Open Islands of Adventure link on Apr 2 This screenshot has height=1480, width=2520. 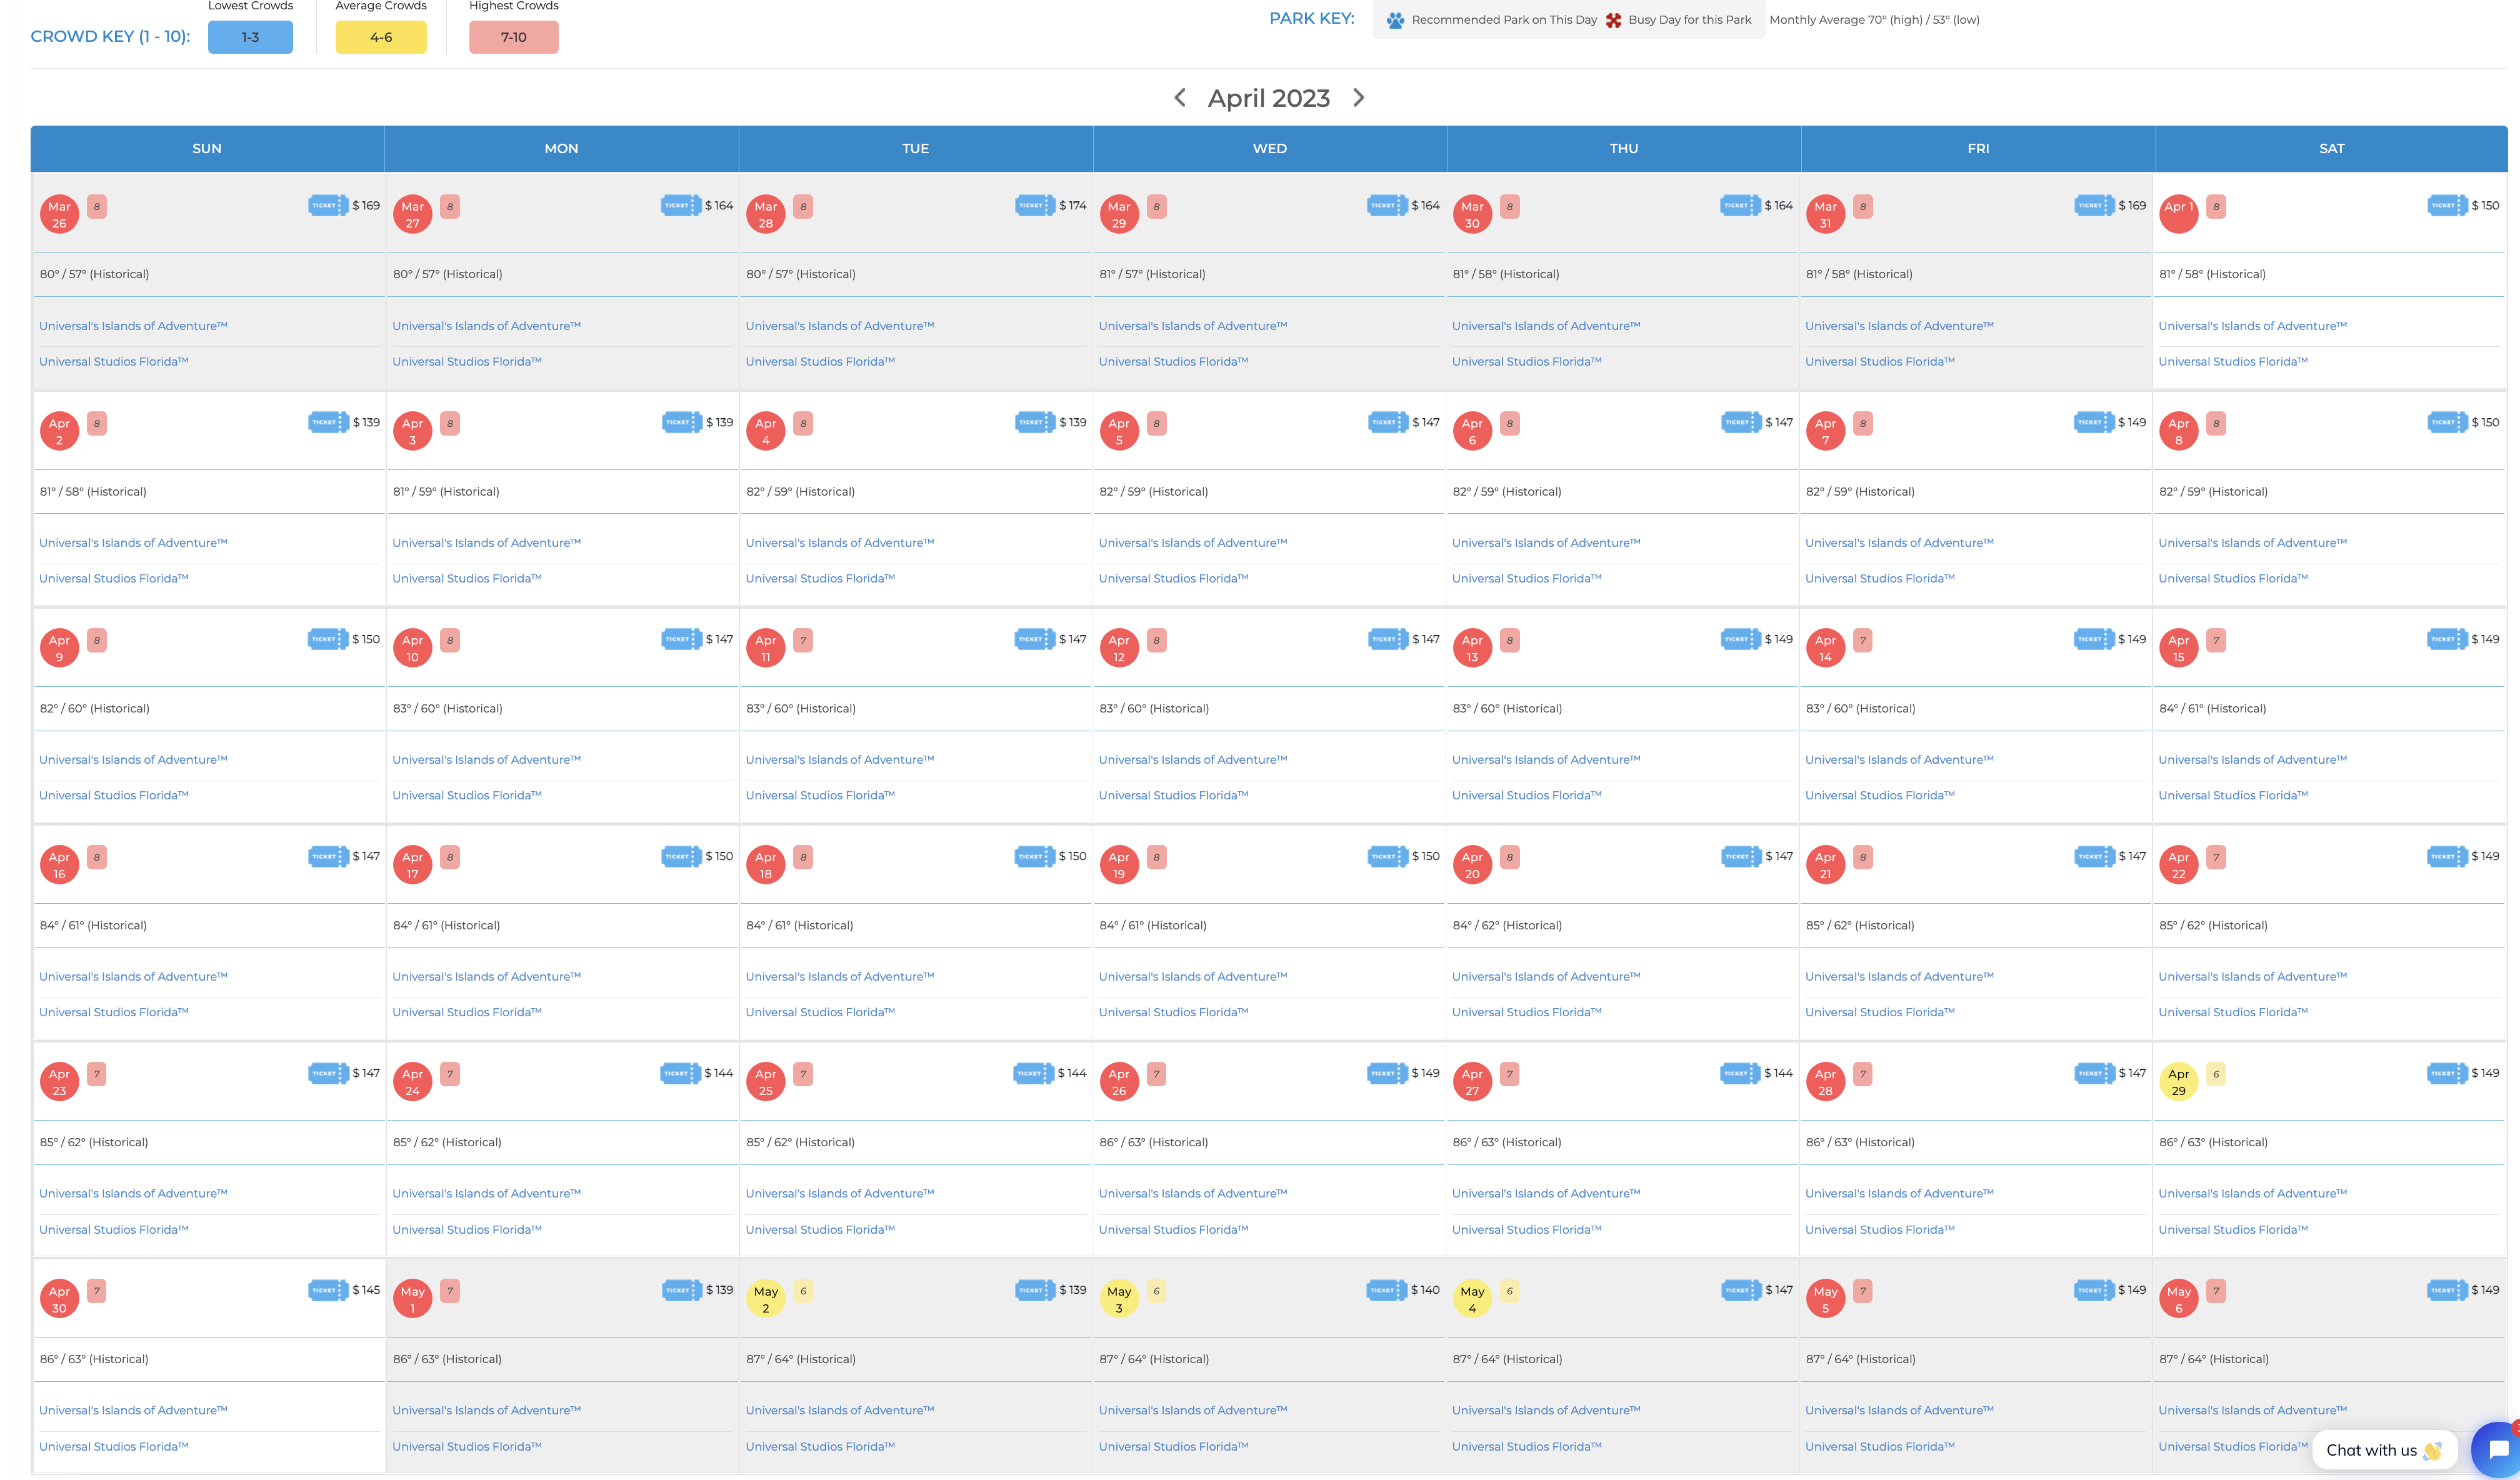point(133,543)
